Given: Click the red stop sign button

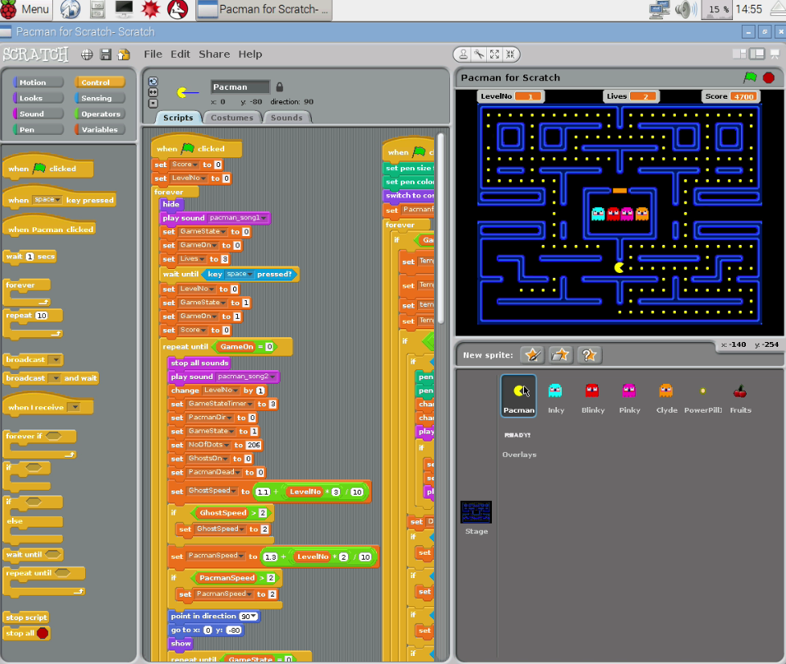Looking at the screenshot, I should point(768,78).
